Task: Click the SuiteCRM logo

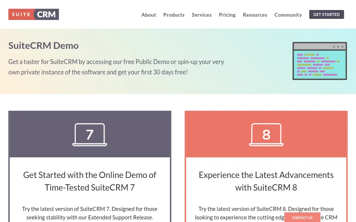Action: (34, 14)
